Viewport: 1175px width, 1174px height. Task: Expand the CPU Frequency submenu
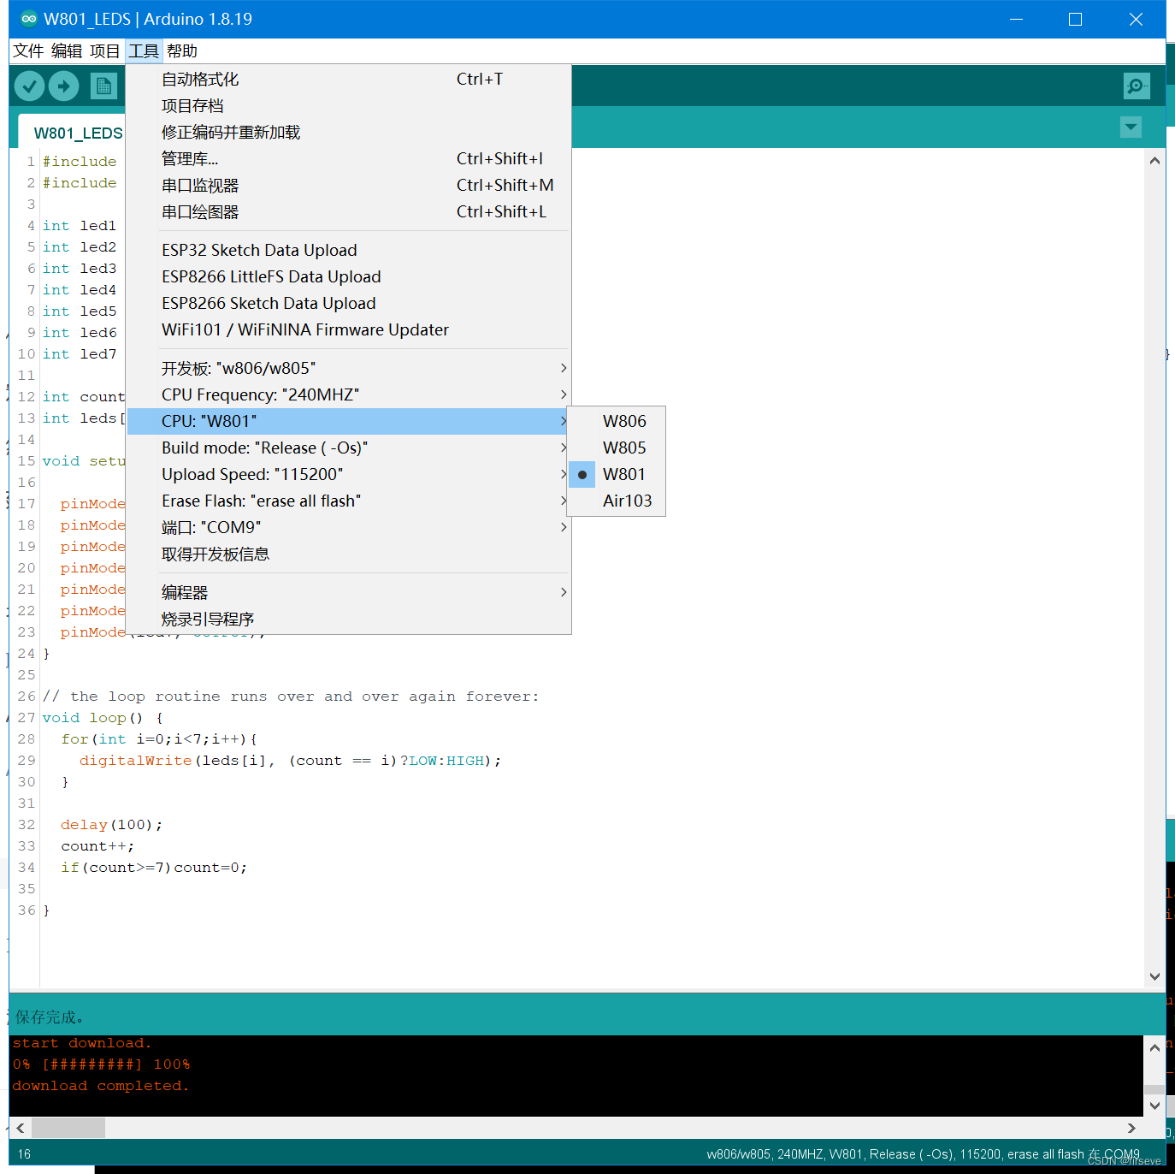tap(260, 394)
